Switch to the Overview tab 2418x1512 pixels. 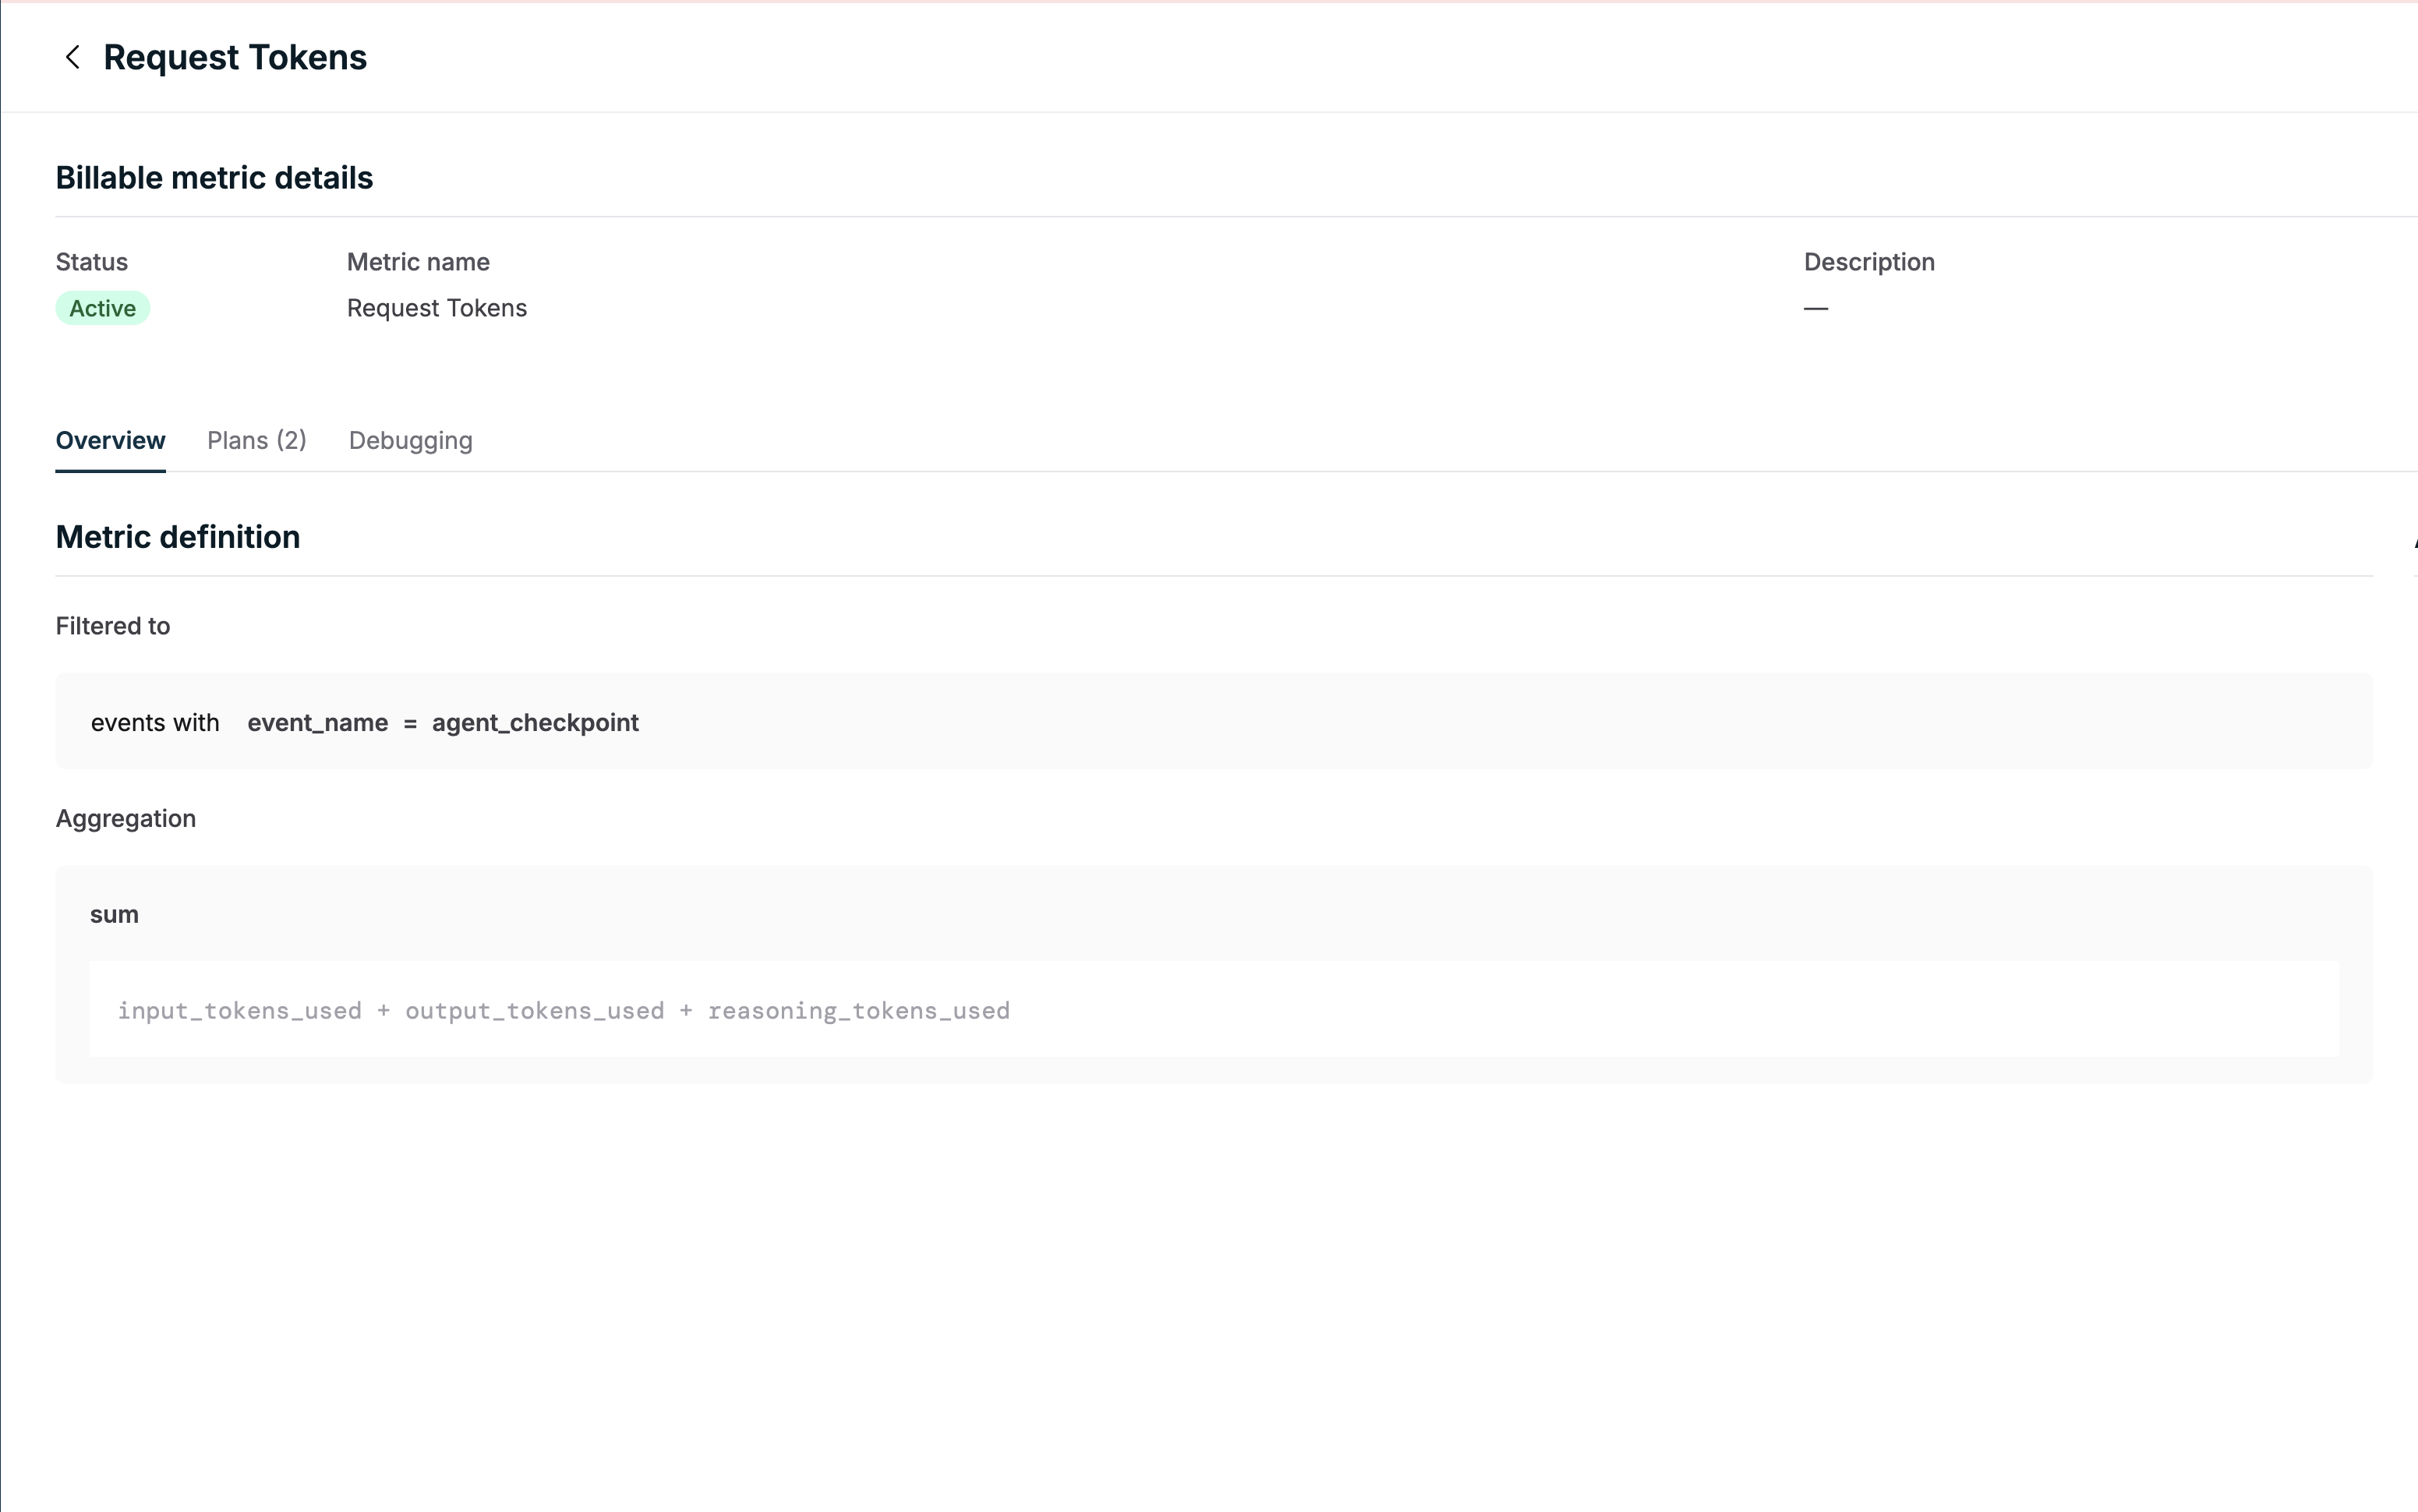[x=110, y=441]
